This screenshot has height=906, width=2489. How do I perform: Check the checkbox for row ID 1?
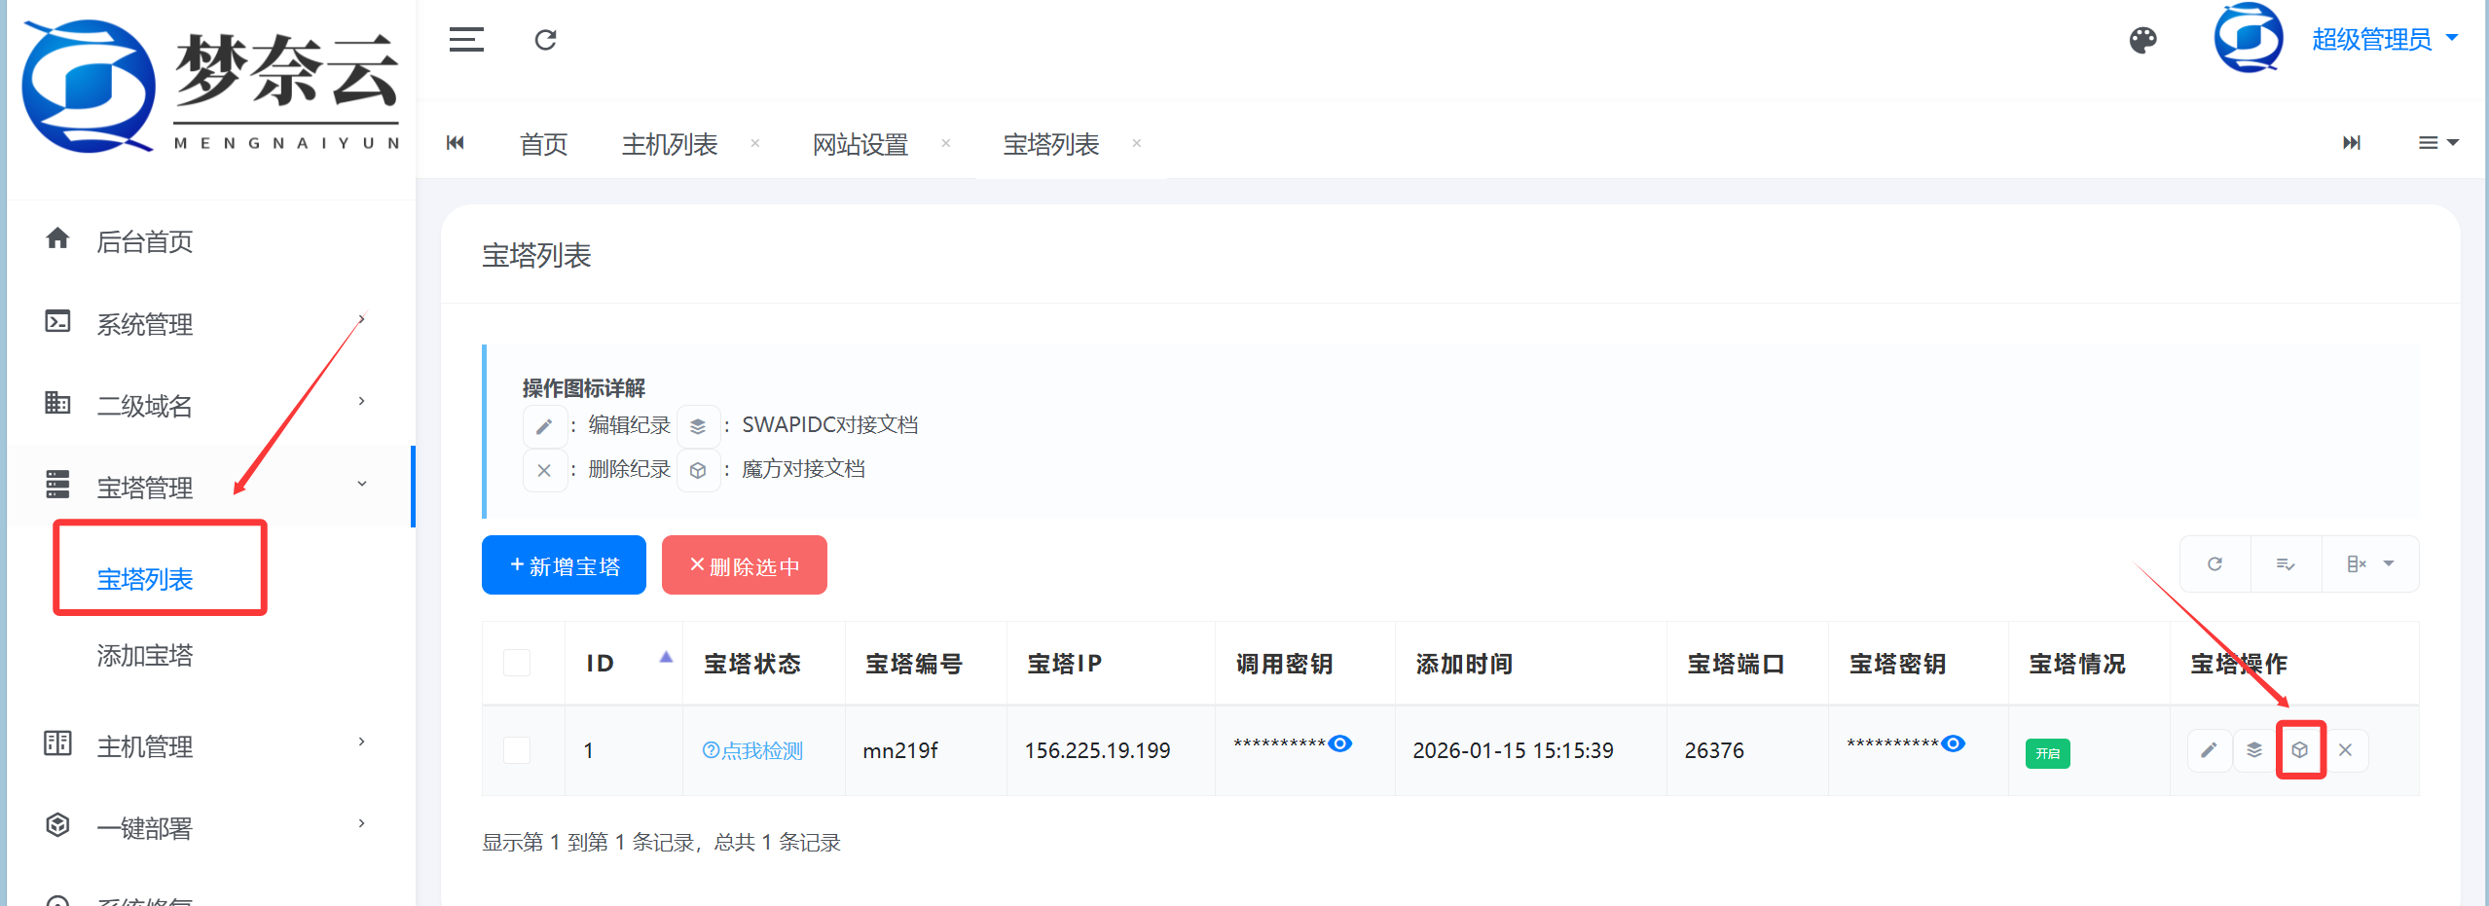pyautogui.click(x=517, y=750)
